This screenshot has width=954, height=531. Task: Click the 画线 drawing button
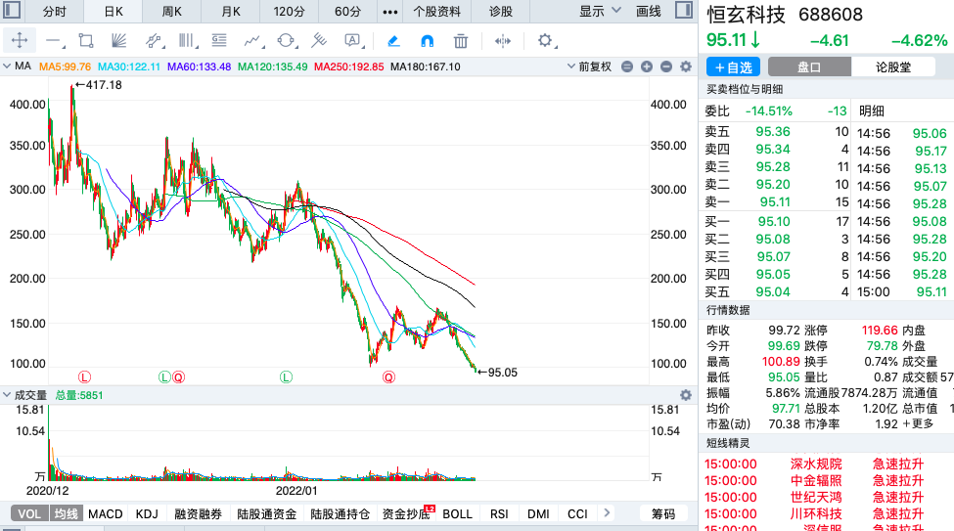coord(649,11)
